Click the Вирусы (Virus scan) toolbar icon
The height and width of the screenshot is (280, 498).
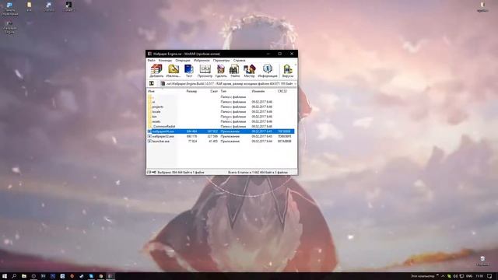click(x=287, y=71)
